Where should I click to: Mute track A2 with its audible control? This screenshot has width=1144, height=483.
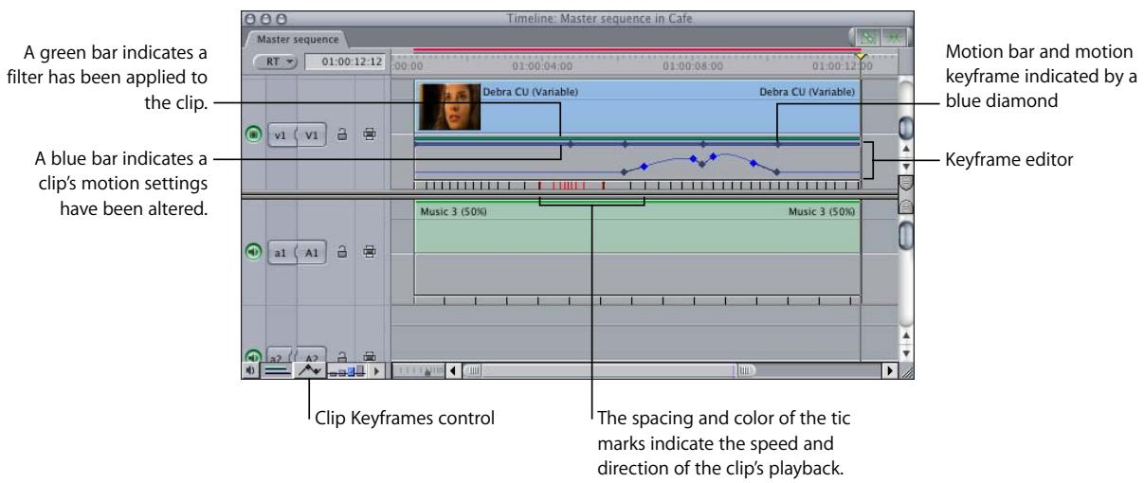253,358
